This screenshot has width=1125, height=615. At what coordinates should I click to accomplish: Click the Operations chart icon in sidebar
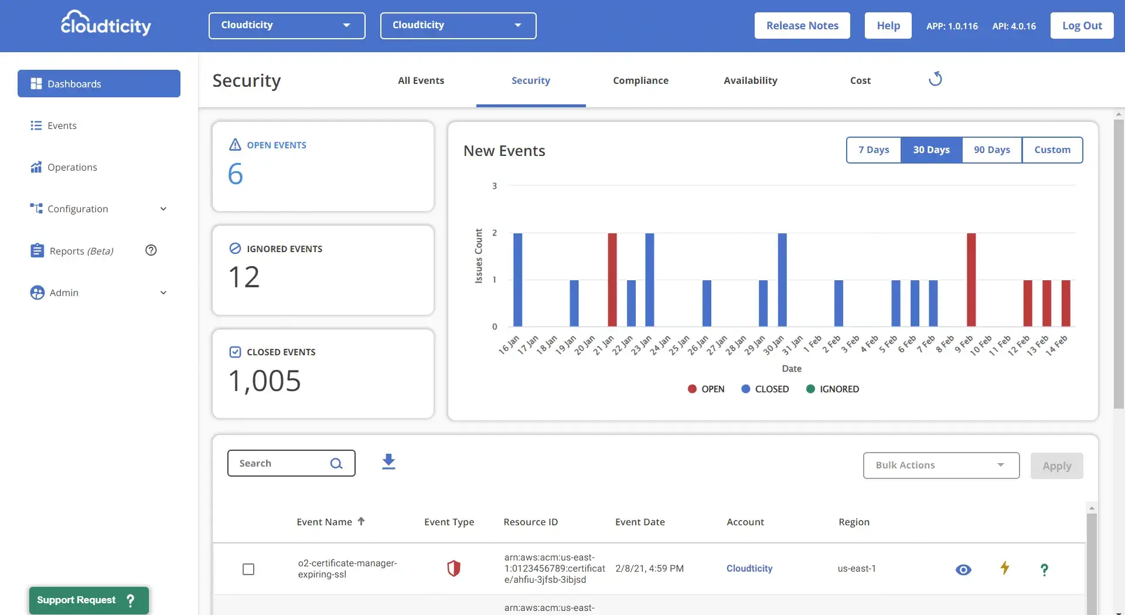coord(36,167)
